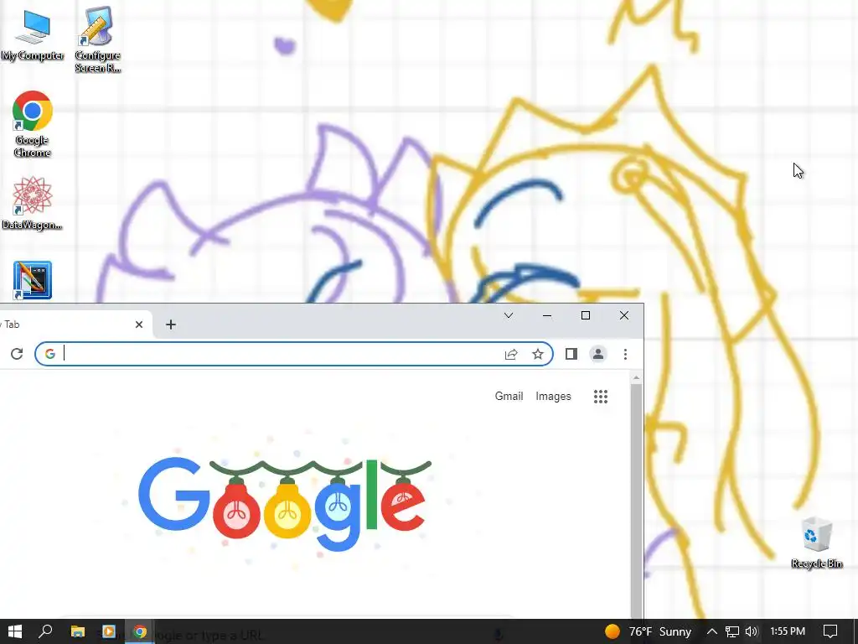Open the weather widget showing 76°F Sunny
This screenshot has width=858, height=644.
pos(648,631)
